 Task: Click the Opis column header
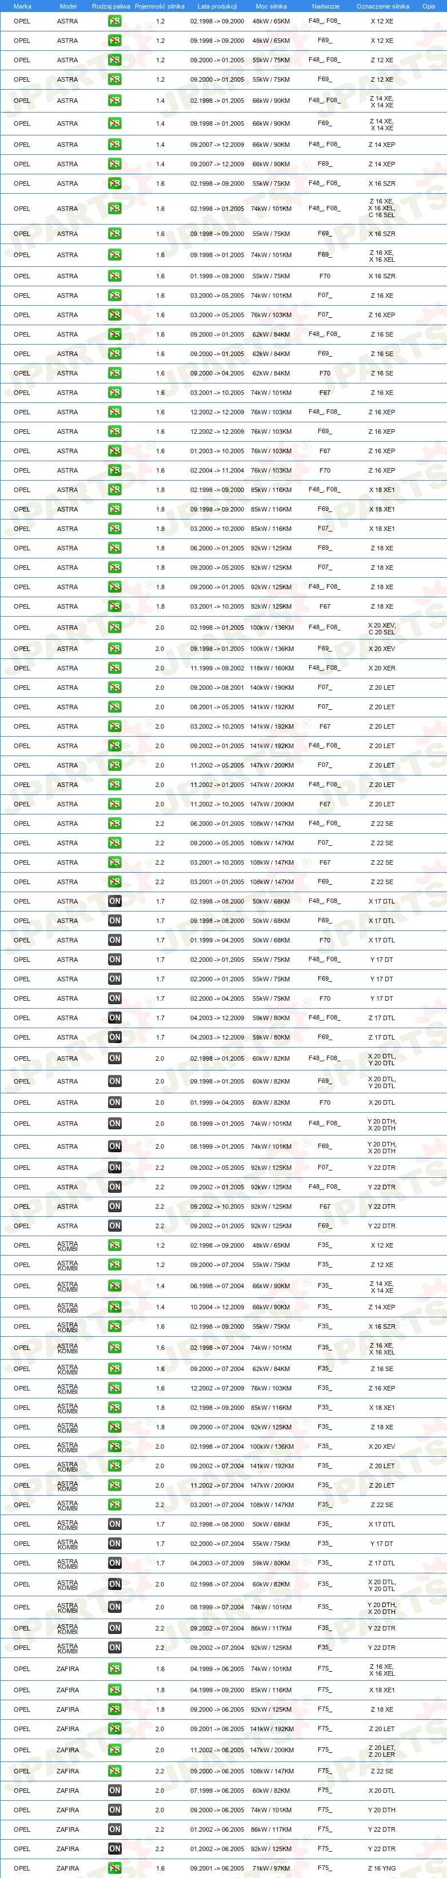pos(429,6)
